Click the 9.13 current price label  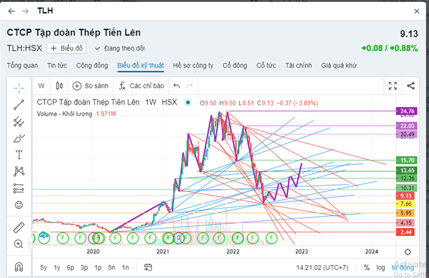406,196
